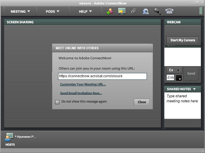
Task: Click the telephone conference icon
Action: (x=170, y=11)
